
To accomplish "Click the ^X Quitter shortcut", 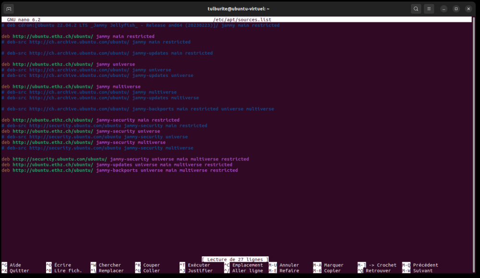I will [15, 271].
